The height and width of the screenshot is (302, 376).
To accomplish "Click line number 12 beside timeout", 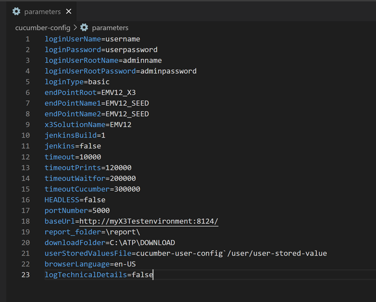I will coord(25,157).
